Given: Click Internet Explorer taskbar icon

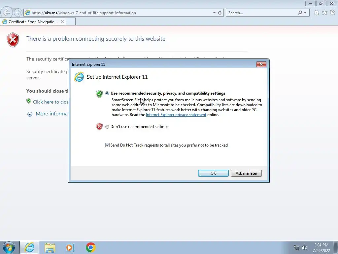Looking at the screenshot, I should click(29, 247).
